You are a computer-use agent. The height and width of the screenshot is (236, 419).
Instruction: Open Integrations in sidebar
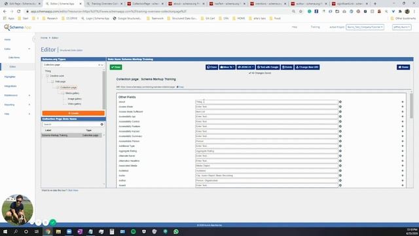coord(10,86)
